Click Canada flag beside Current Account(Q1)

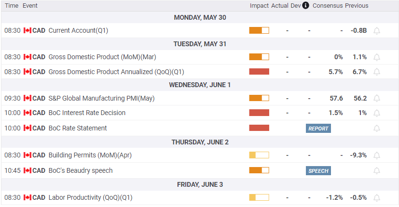27,31
